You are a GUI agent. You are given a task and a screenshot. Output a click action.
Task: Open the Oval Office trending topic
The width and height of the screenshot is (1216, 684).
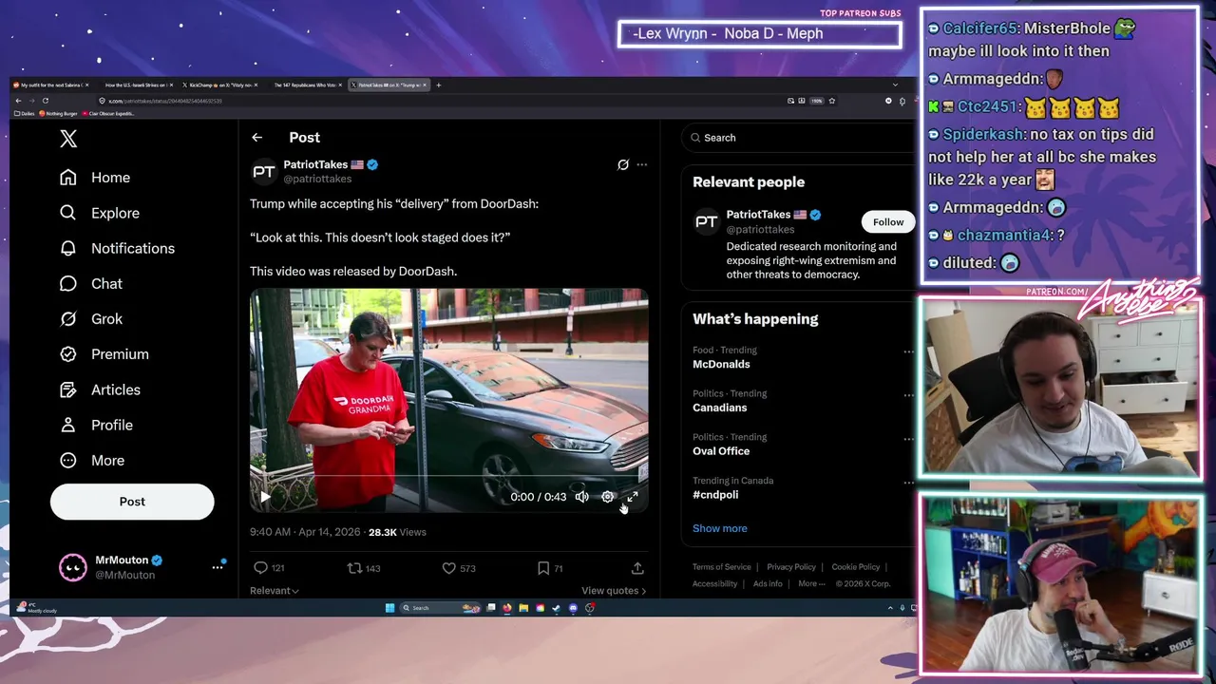(x=721, y=451)
